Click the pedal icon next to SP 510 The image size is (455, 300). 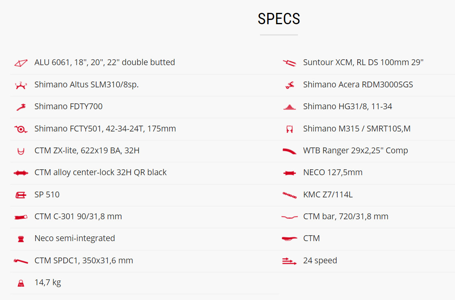coord(21,195)
